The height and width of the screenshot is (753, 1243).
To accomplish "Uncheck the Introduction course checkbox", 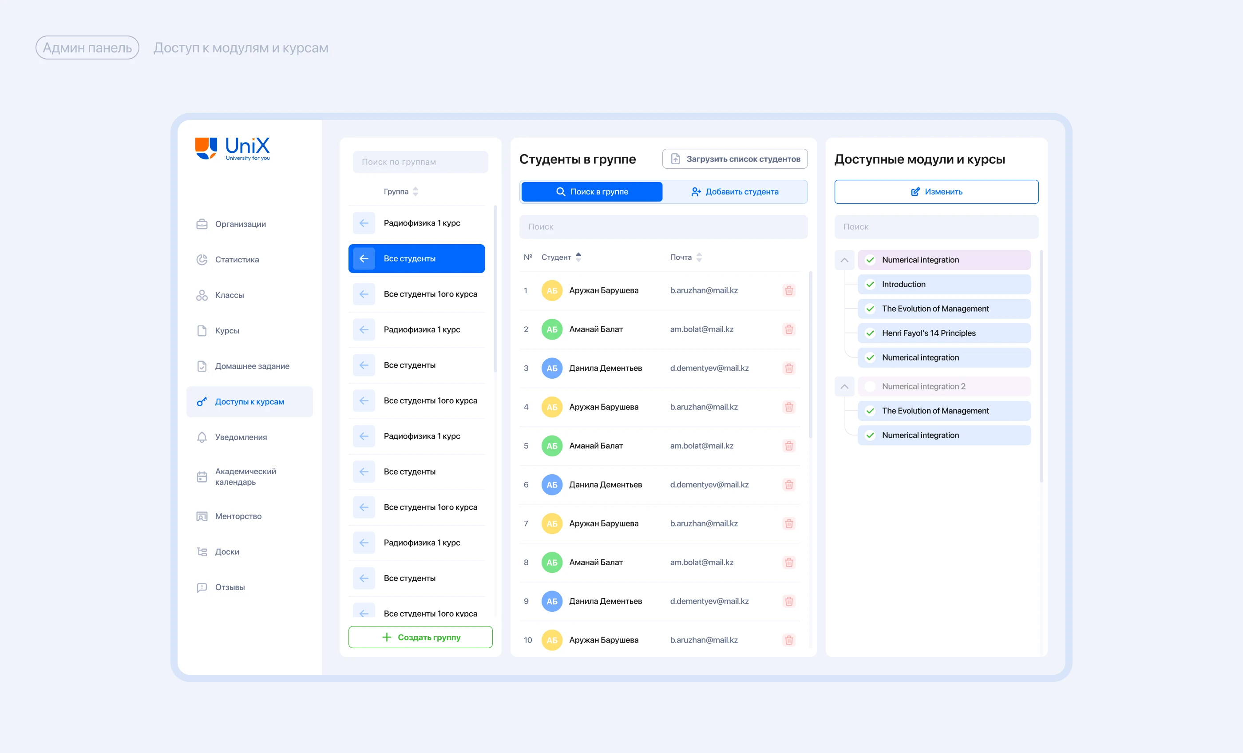I will point(870,284).
